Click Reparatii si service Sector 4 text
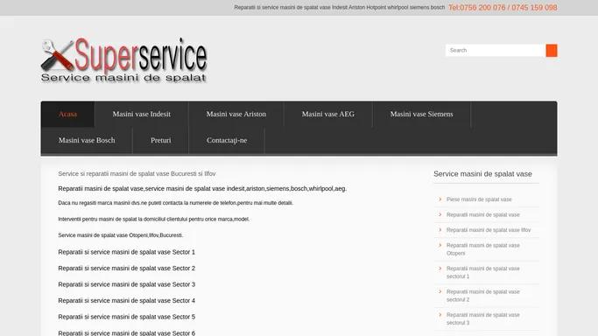Screen dimensions: 598x336 point(127,301)
